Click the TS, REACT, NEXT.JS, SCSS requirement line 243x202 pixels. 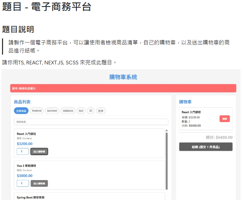pos(59,63)
